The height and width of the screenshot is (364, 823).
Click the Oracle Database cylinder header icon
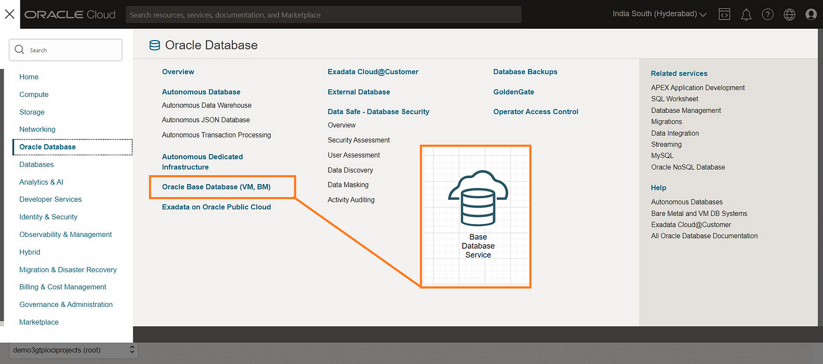point(155,45)
